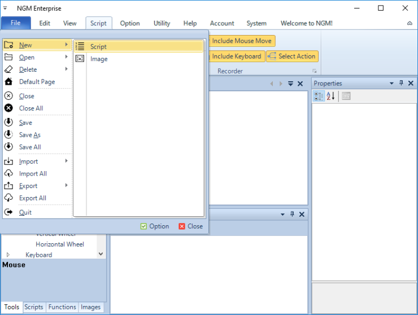Click the Recorder group dialog launcher
The width and height of the screenshot is (418, 315).
click(315, 71)
